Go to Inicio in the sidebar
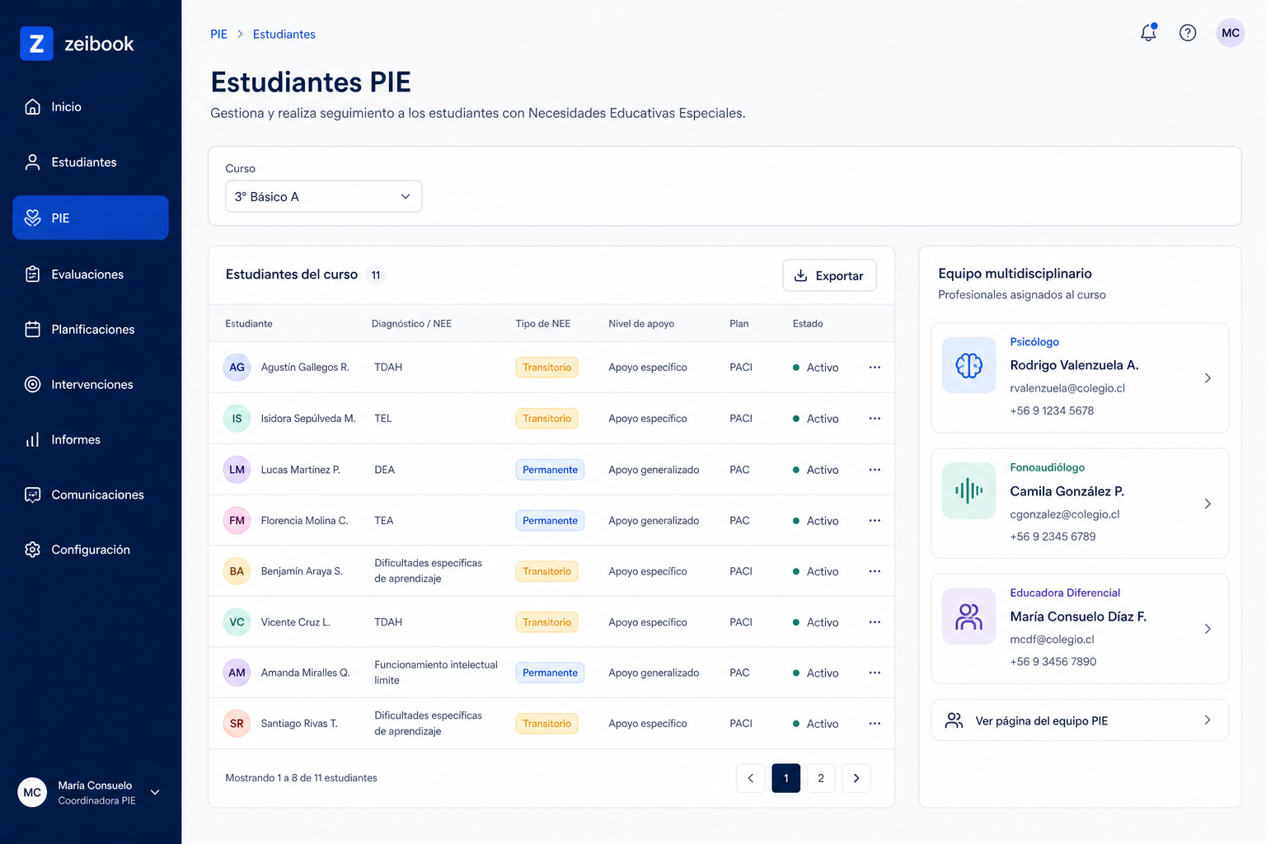The image size is (1266, 844). coord(91,107)
